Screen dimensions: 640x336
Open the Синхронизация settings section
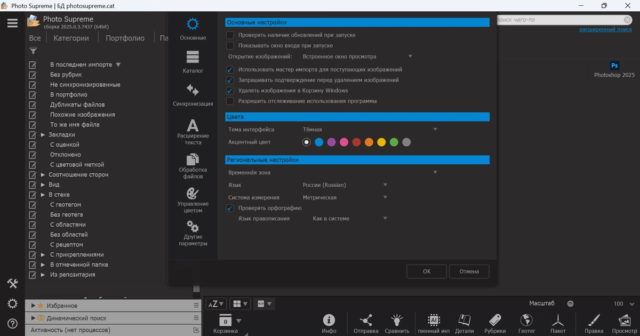click(193, 95)
